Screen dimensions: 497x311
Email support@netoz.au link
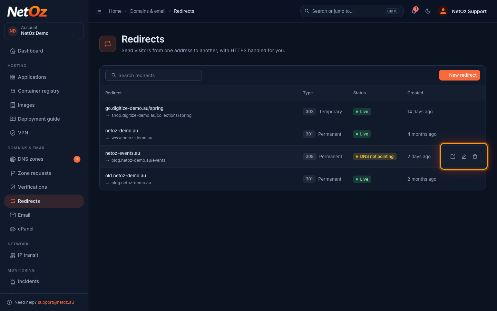[x=56, y=302]
